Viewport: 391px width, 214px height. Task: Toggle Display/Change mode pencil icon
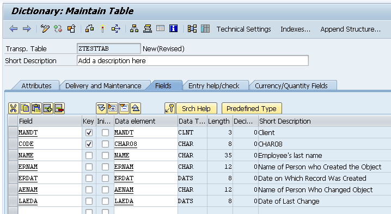tap(45, 29)
